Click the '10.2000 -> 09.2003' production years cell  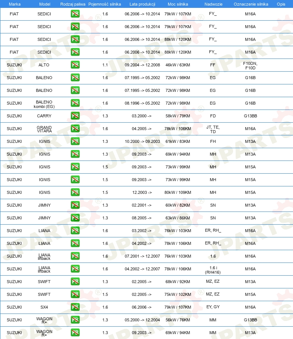(142, 141)
